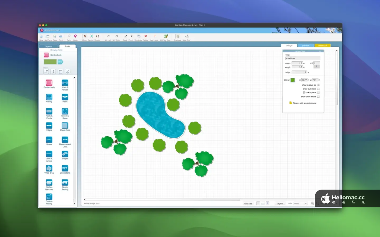Image resolution: width=380 pixels, height=237 pixels.
Task: Click the Max. Grid icon
Action: coord(186,36)
